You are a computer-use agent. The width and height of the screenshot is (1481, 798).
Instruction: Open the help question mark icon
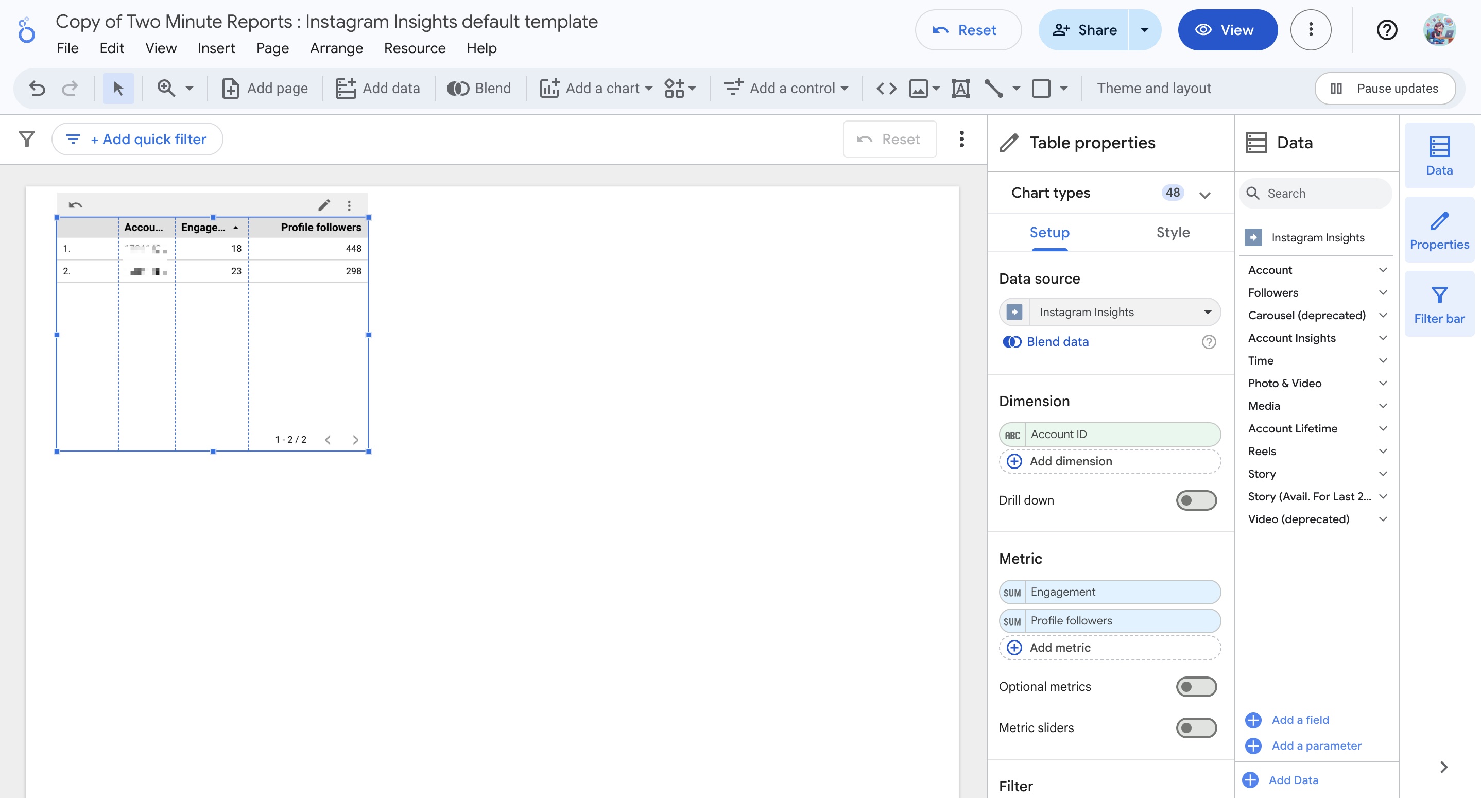coord(1386,30)
